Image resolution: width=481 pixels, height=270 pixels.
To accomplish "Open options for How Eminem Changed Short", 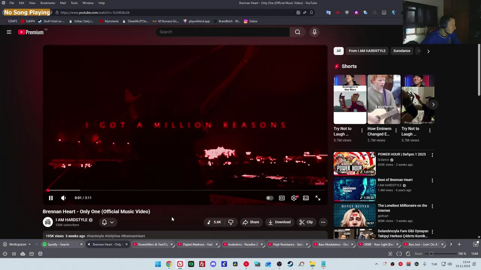I will 396,131.
